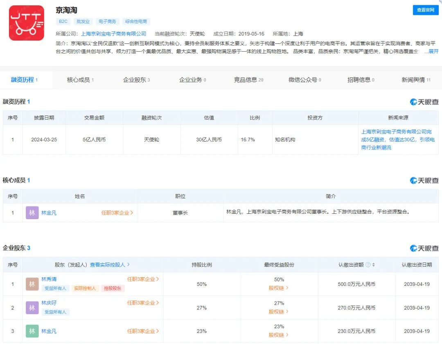Click the 实际控制人 tag
Screen dimensions: 442x344
coord(85,288)
